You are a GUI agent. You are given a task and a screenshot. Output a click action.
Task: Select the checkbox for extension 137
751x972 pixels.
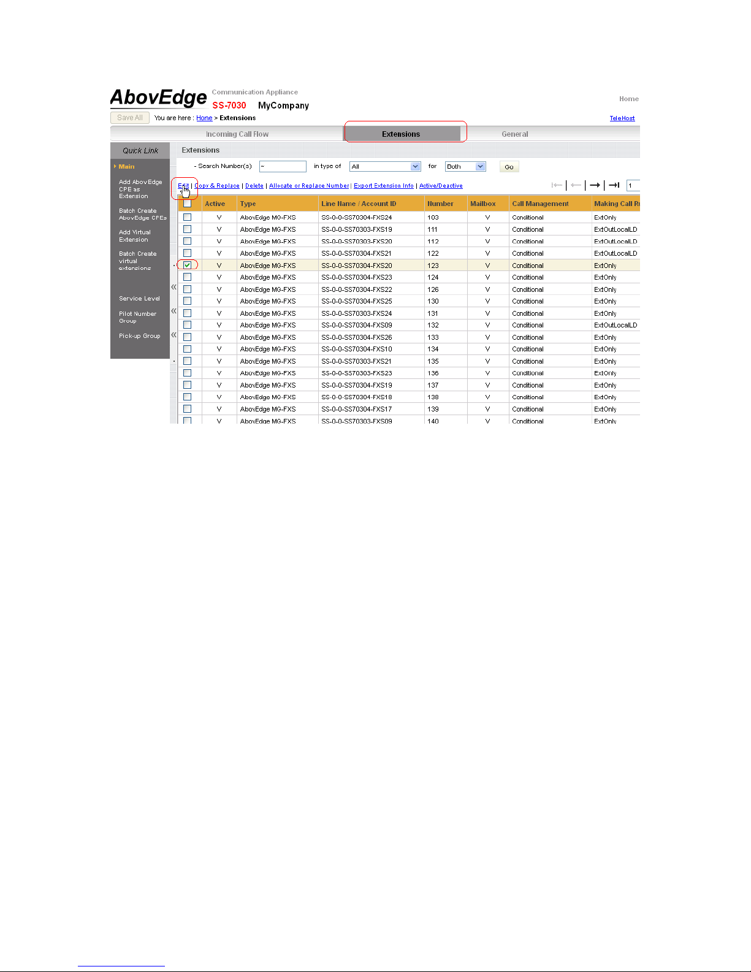click(x=188, y=385)
